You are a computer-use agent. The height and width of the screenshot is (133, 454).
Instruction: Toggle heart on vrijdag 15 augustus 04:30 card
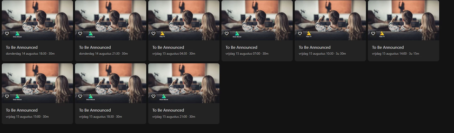coord(153,33)
